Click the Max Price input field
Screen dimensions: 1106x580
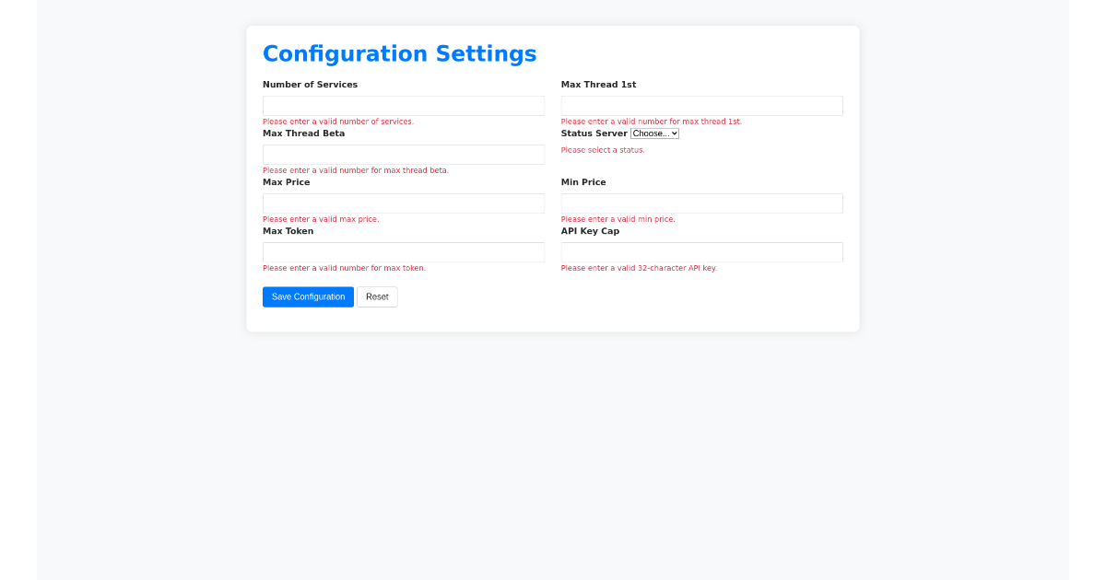[x=403, y=203]
